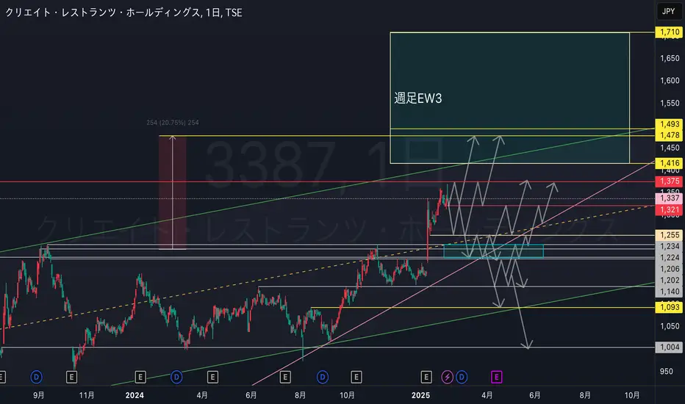The image size is (685, 404).
Task: Click the E earnings marker just after 2024
Action: [140, 377]
